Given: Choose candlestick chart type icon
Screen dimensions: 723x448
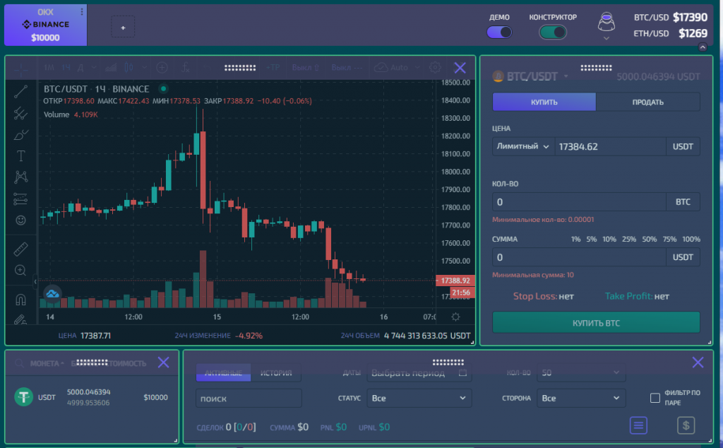Looking at the screenshot, I should pos(129,68).
